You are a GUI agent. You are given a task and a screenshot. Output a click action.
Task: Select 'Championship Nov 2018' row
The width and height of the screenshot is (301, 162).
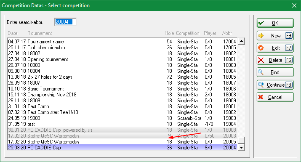[122, 95]
